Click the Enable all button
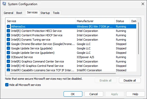The image size is (147, 99). pyautogui.click(x=106, y=80)
